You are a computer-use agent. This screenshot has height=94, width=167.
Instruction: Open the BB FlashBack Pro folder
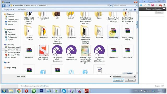pyautogui.click(x=85, y=18)
